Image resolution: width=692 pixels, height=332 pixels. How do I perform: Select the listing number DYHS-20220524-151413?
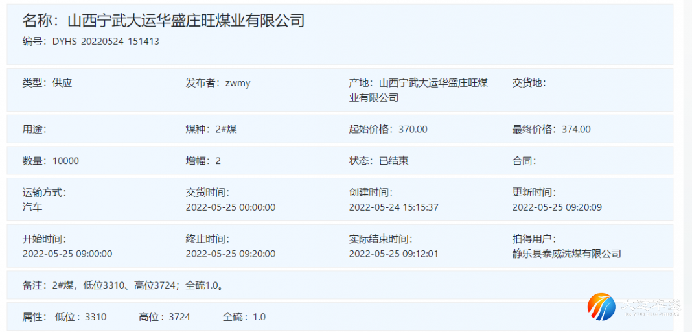[106, 41]
